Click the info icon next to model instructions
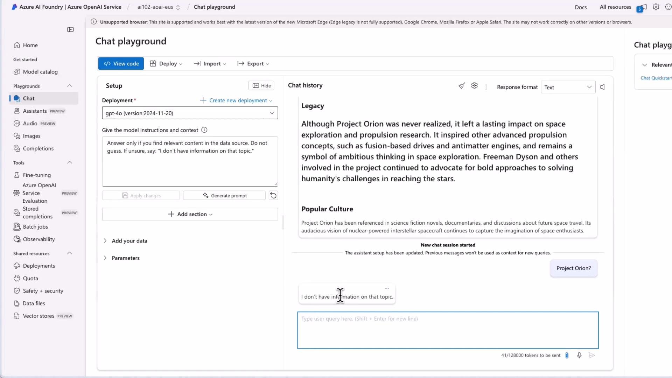672x378 pixels. click(204, 130)
